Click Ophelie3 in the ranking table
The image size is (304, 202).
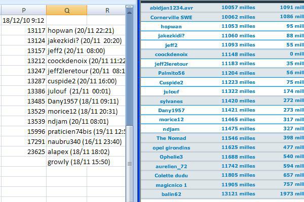coord(171,157)
